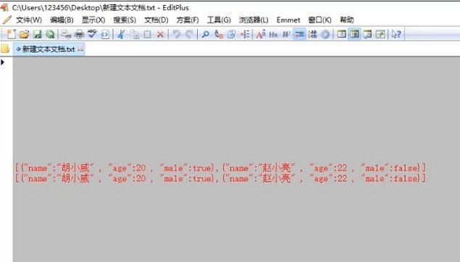
Task: Toggle the highlighted cliptext window icon
Action: pos(354,34)
